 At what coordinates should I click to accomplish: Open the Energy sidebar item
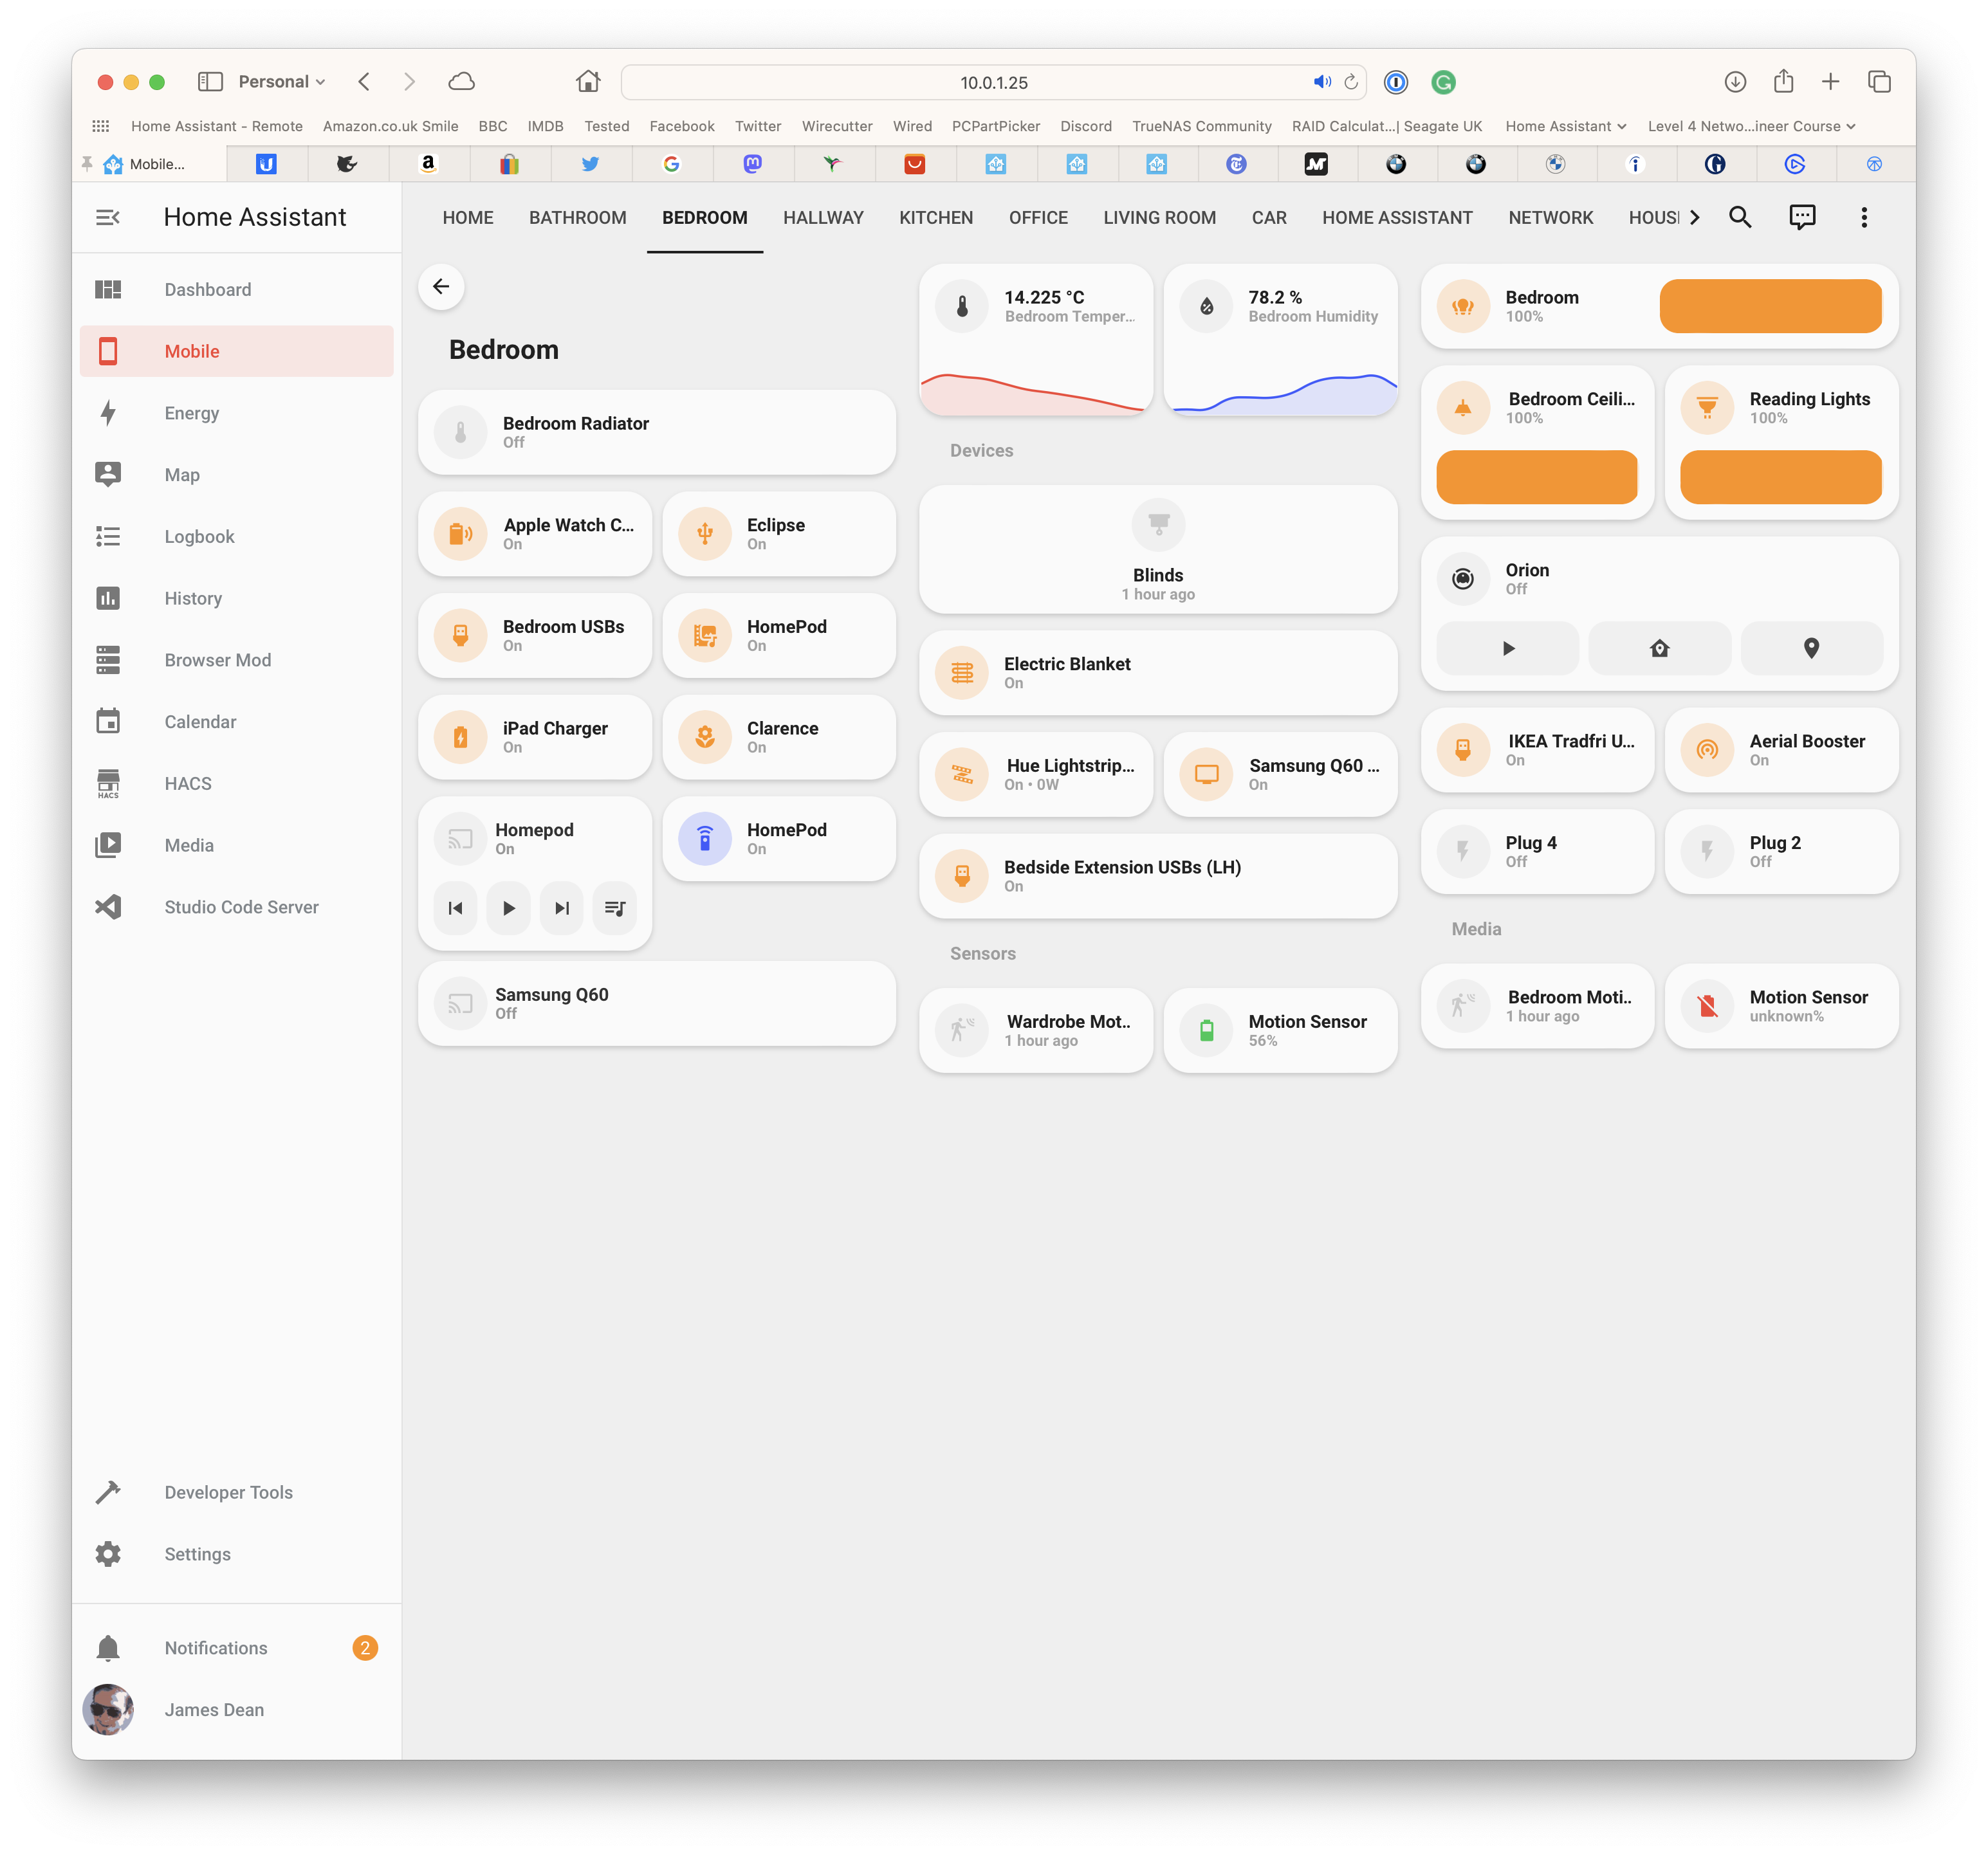click(x=237, y=413)
